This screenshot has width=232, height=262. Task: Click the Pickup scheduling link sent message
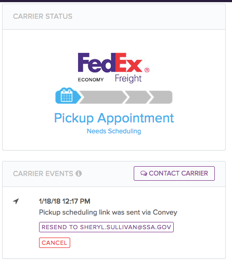108,213
